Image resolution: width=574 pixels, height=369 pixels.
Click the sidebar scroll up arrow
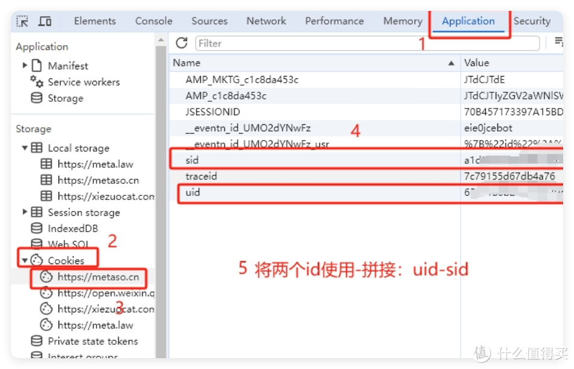(x=161, y=39)
